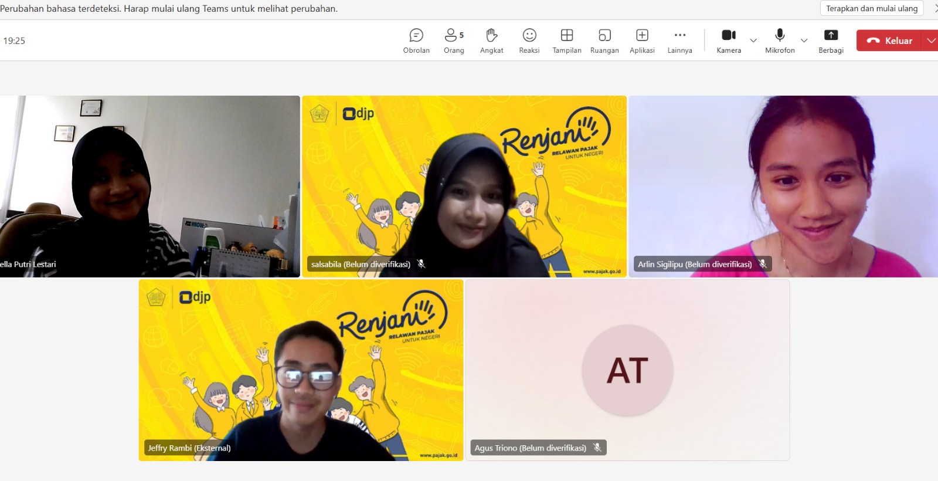The image size is (938, 481).
Task: Expand the Keluar leave options arrow
Action: click(931, 40)
